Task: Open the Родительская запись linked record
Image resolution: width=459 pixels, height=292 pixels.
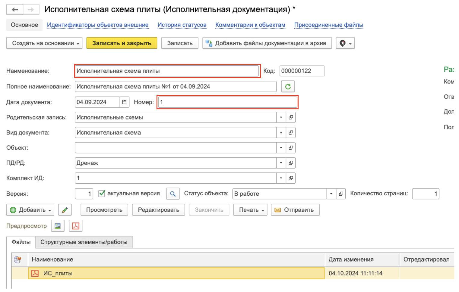Action: (291, 117)
